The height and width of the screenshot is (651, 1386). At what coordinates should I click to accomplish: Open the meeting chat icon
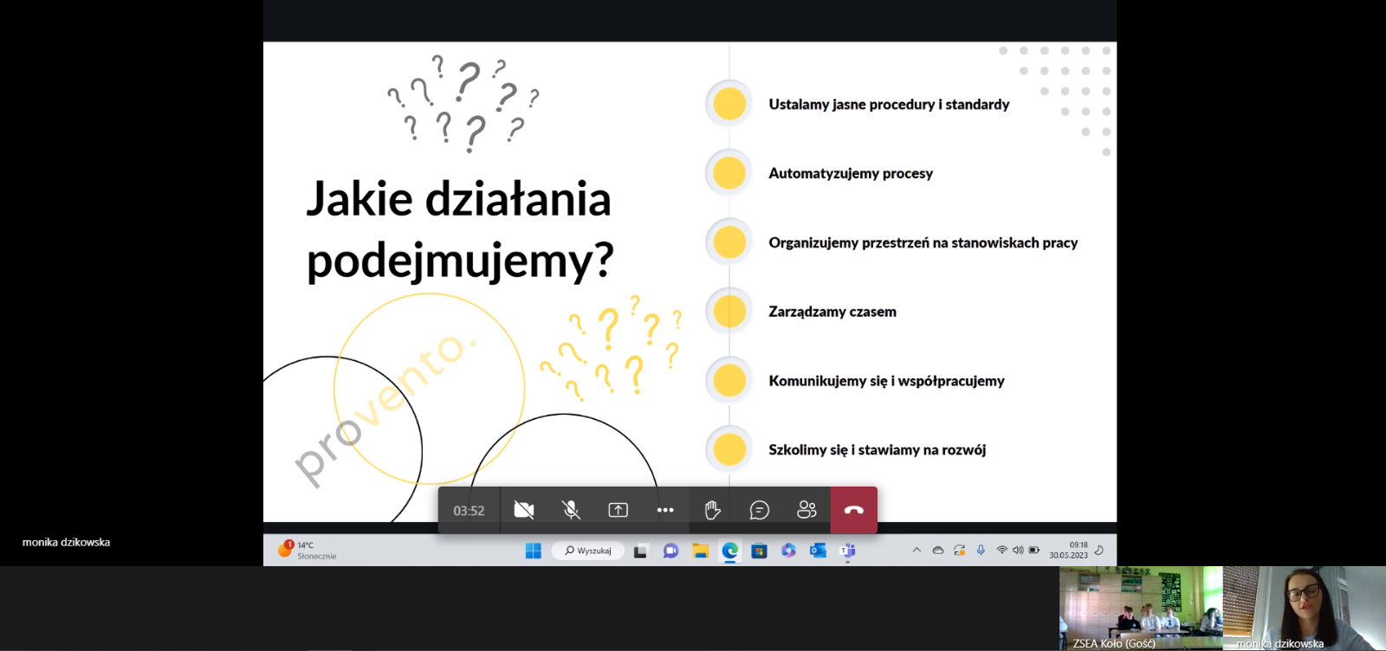point(760,510)
